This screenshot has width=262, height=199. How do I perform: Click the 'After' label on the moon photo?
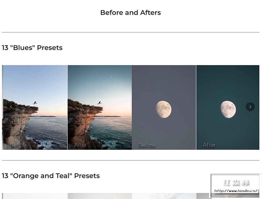209,145
